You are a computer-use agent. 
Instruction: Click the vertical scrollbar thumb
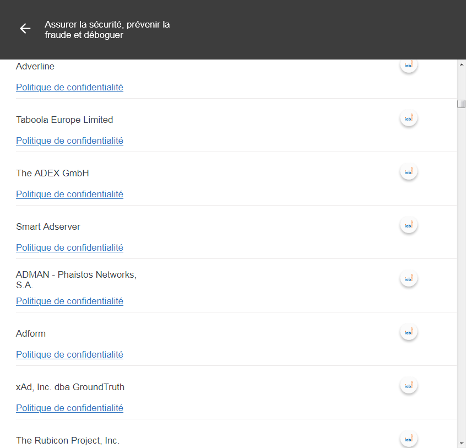tap(461, 104)
